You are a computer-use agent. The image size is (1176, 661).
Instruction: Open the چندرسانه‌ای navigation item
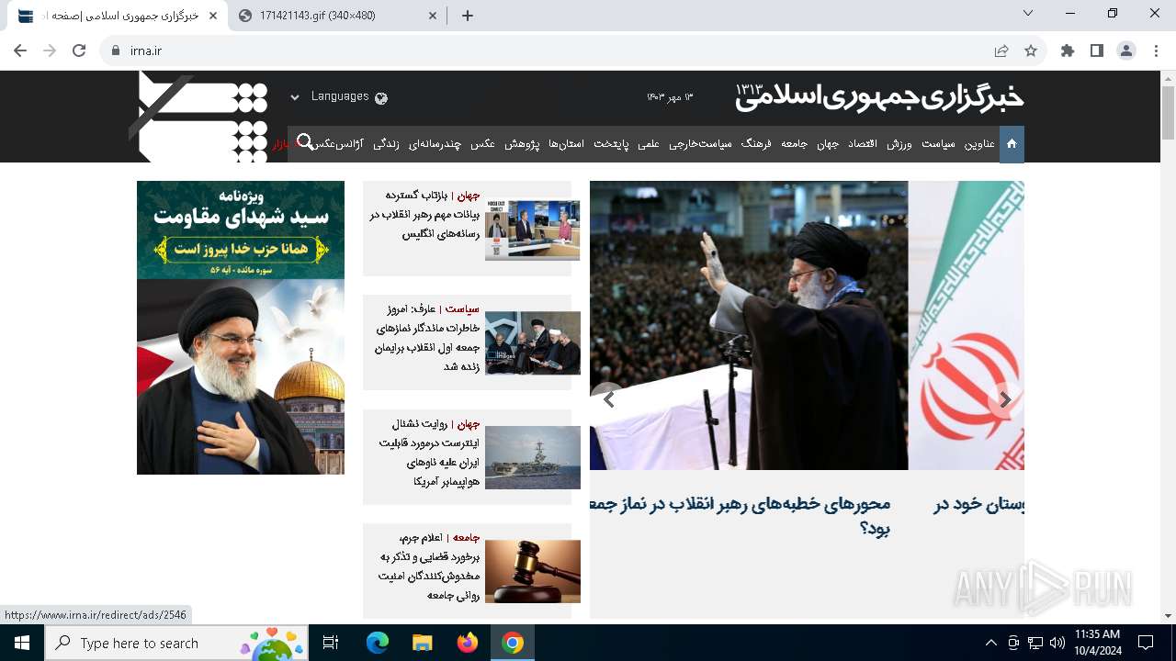[435, 144]
